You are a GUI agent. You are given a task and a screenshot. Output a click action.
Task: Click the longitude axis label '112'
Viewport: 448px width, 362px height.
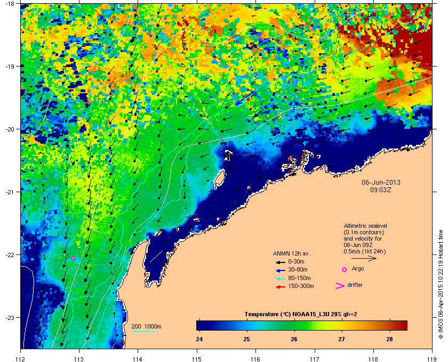pos(21,359)
